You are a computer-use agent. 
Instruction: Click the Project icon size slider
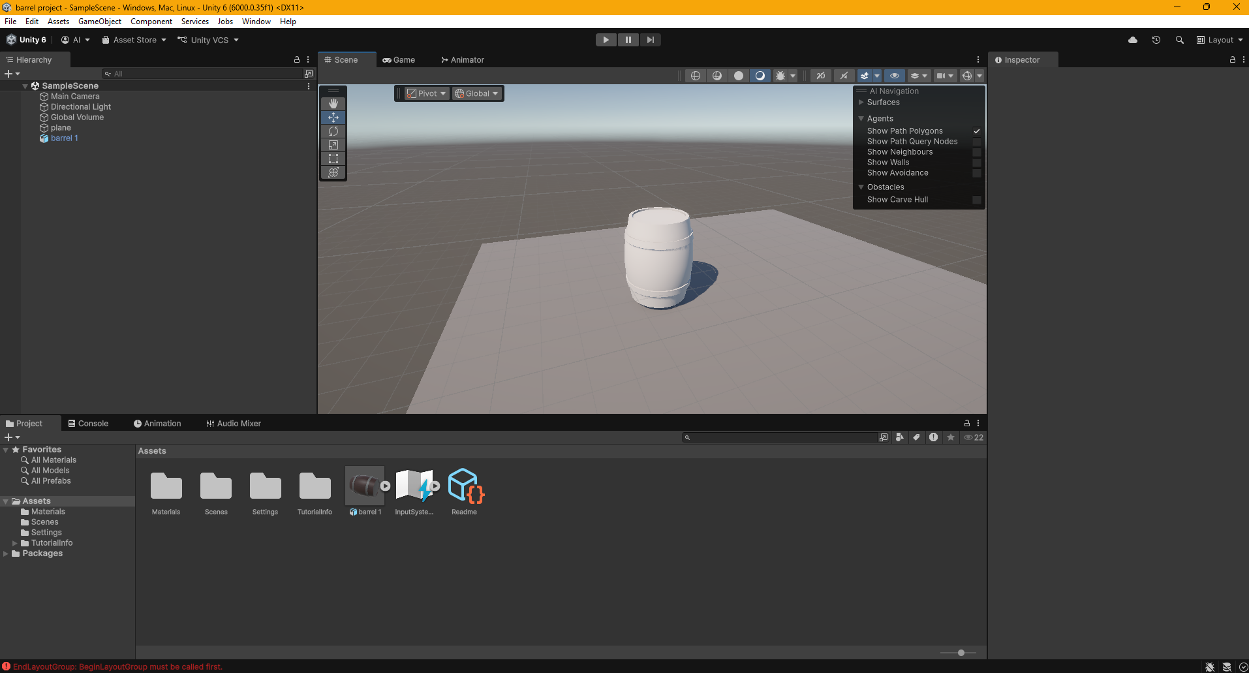(x=961, y=653)
